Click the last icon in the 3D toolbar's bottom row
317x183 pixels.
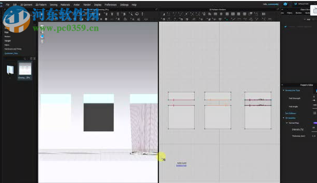tap(146, 19)
